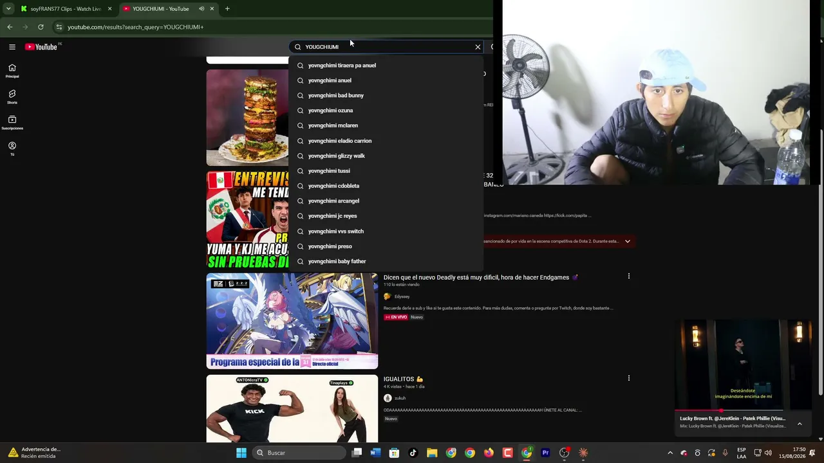
Task: Open the IGUALITOS video thumbnail
Action: coord(292,409)
